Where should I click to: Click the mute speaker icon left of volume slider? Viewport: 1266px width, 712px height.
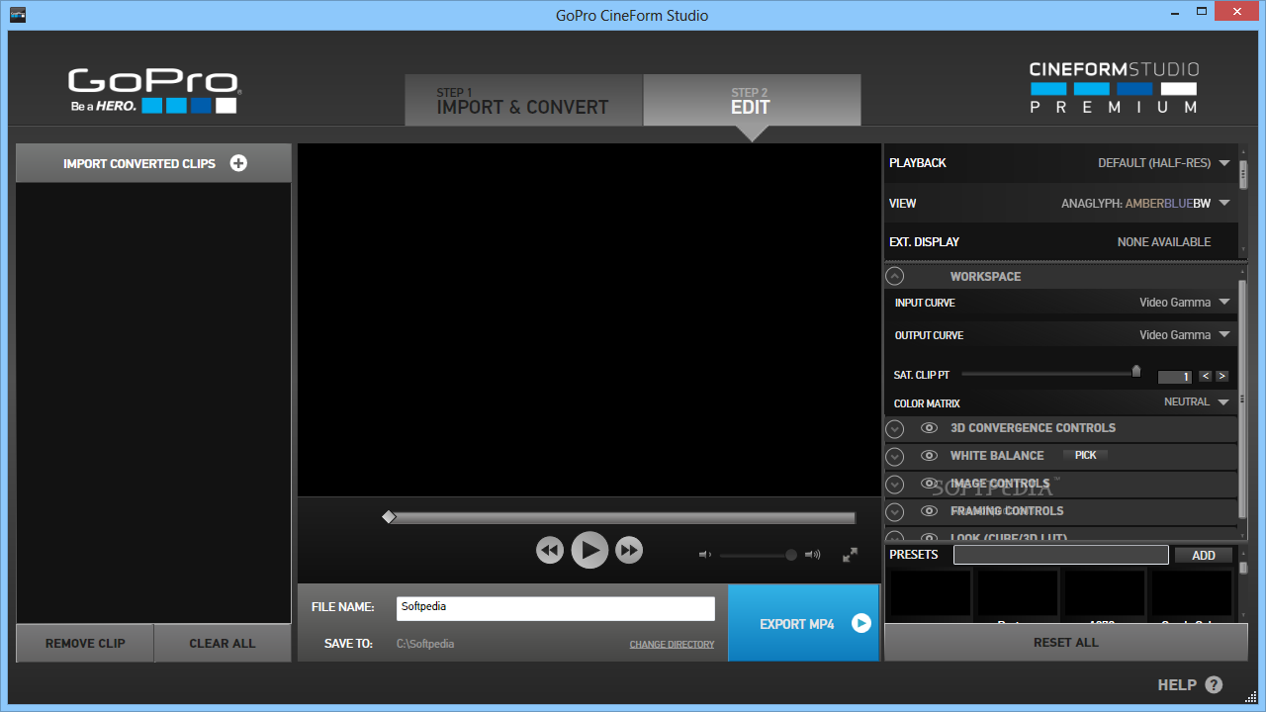coord(704,555)
